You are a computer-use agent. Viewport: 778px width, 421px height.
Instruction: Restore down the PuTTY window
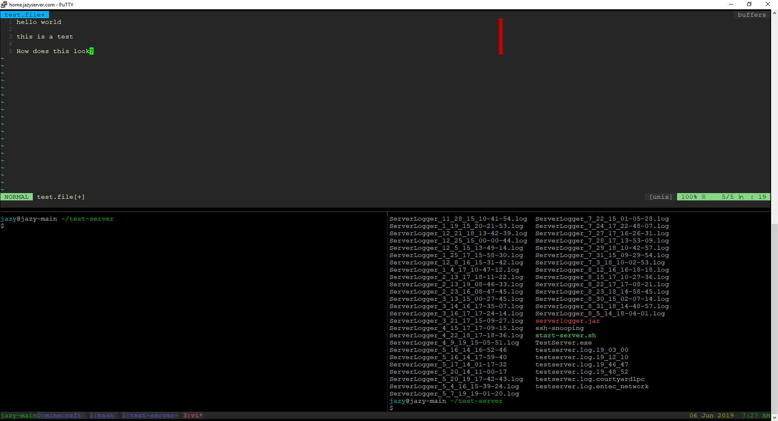[x=749, y=4]
